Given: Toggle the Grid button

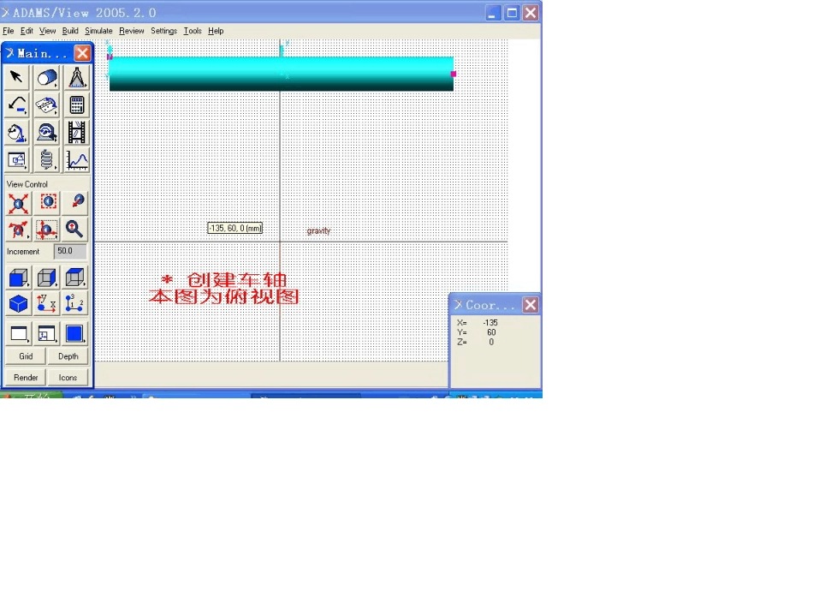Looking at the screenshot, I should (x=26, y=356).
